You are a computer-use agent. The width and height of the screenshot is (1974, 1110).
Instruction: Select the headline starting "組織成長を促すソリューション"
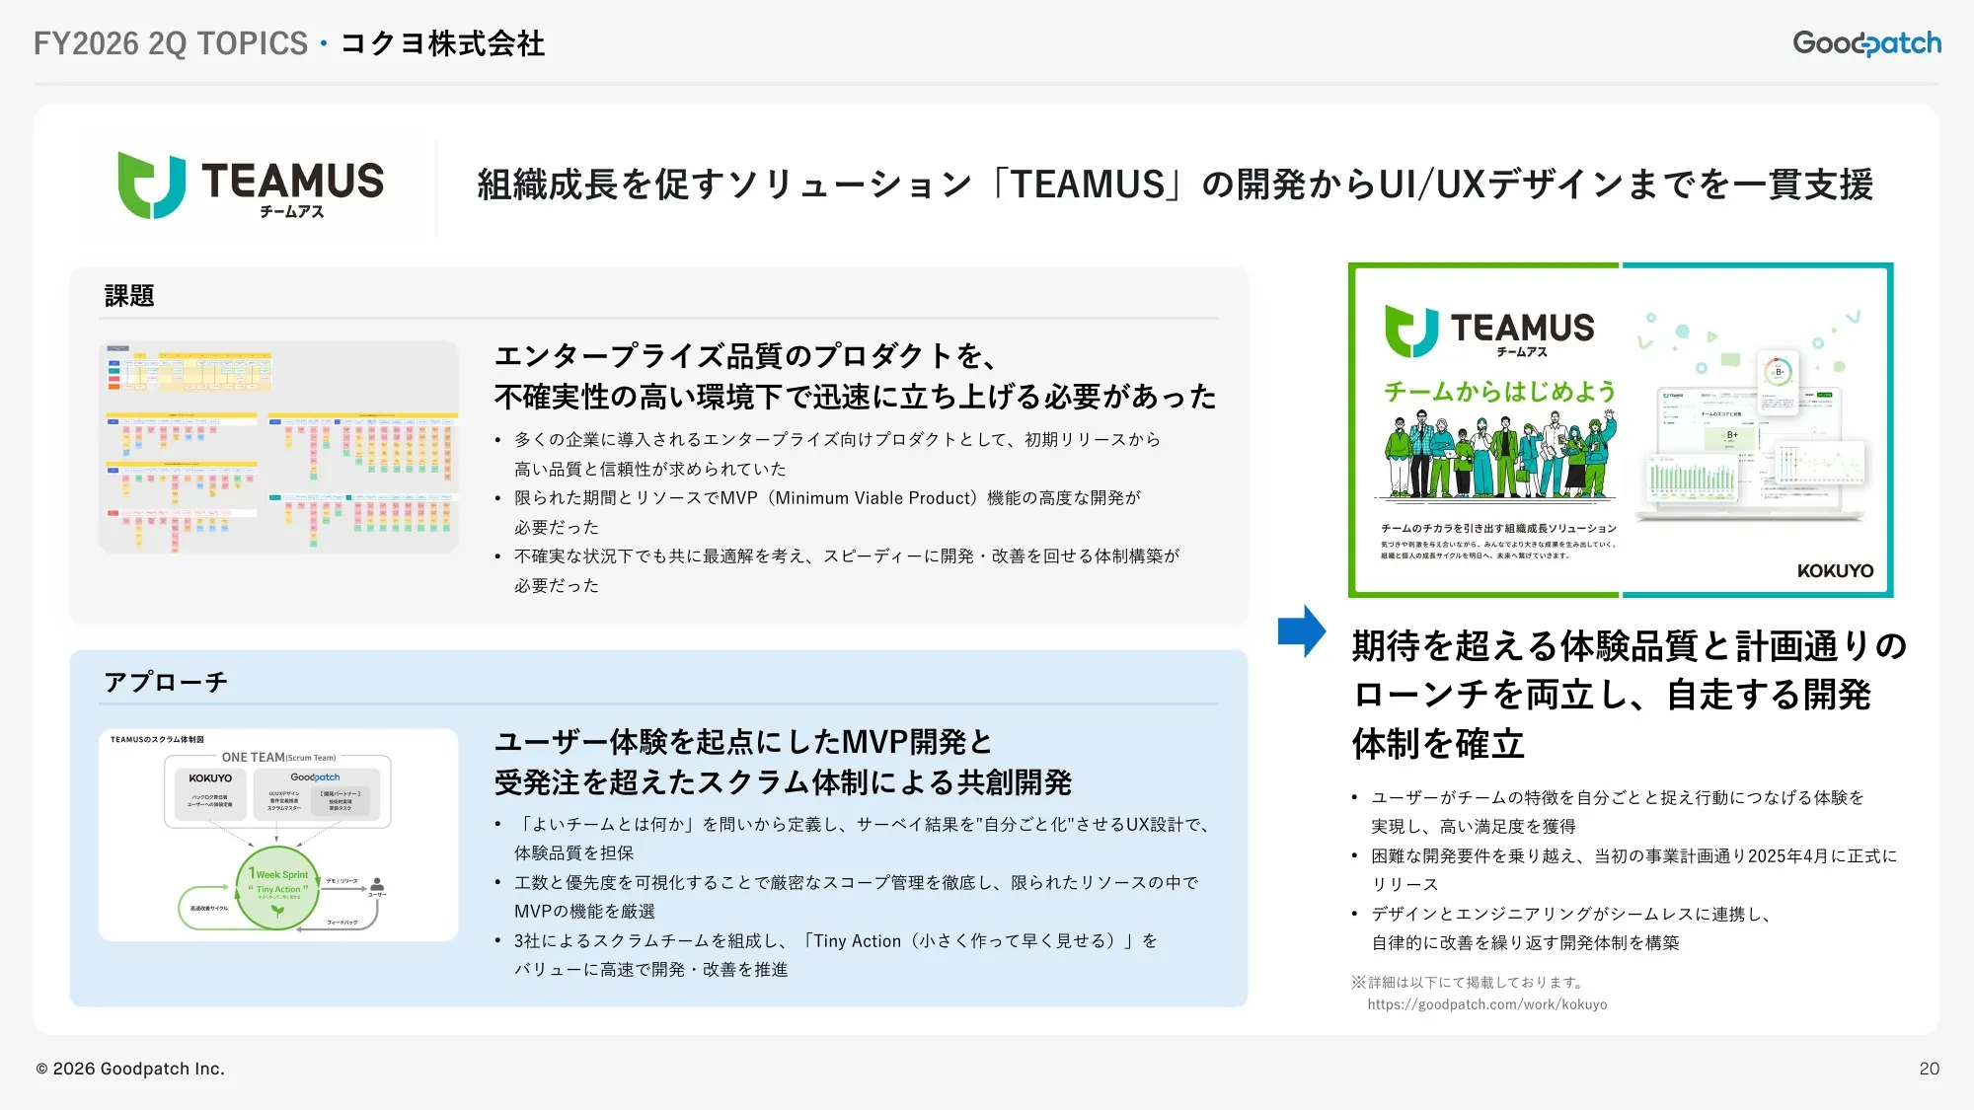coord(1175,185)
